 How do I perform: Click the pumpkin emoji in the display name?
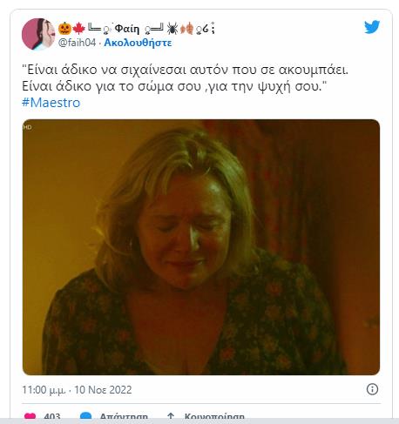tap(64, 29)
